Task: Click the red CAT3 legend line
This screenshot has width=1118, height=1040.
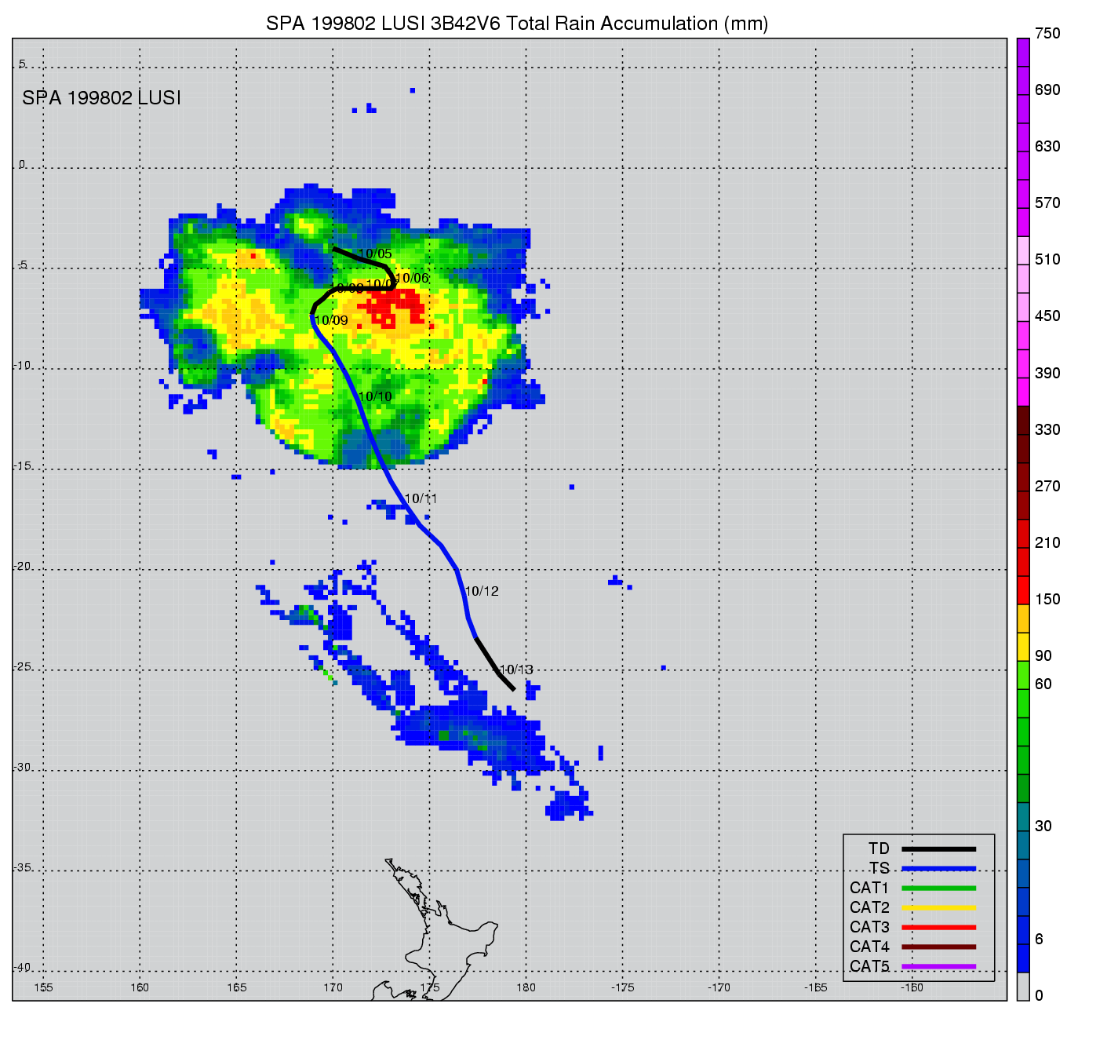Action: pyautogui.click(x=938, y=927)
